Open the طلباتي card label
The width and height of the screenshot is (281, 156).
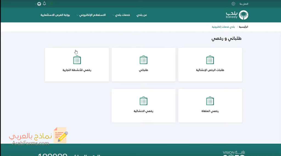(143, 70)
